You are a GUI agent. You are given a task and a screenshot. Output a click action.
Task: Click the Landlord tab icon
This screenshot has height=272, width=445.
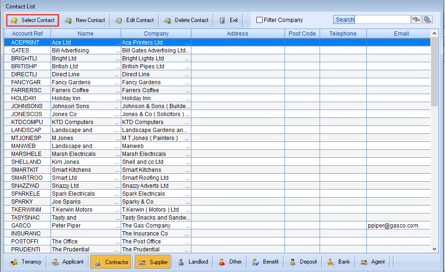[x=181, y=262]
